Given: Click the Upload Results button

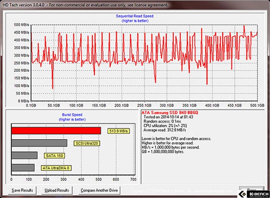Looking at the screenshot, I should [57, 190].
